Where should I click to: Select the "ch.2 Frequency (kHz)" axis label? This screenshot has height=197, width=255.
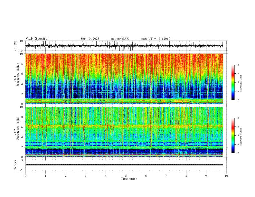click(x=17, y=128)
